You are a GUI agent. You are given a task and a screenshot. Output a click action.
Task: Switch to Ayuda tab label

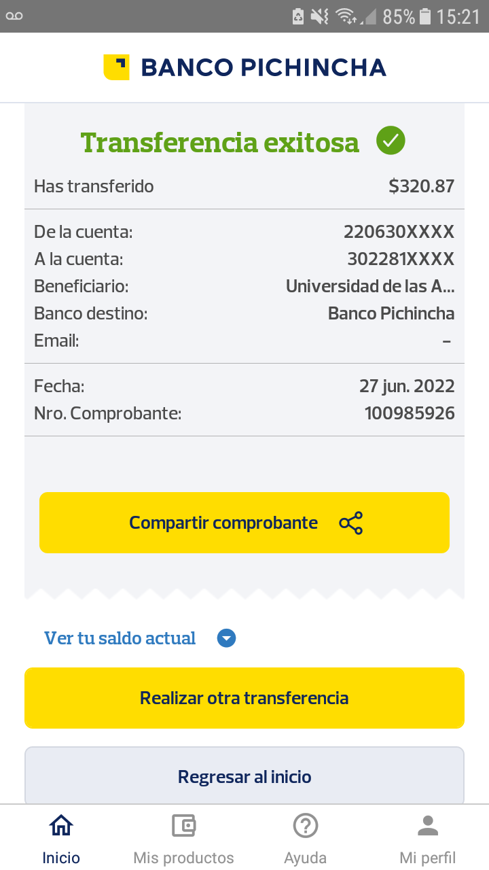click(x=306, y=858)
